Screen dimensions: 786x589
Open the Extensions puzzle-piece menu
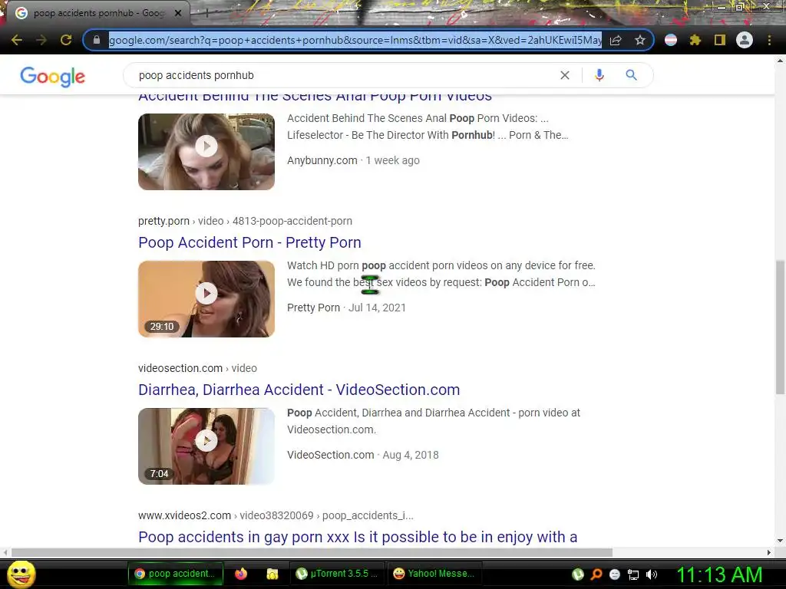pyautogui.click(x=695, y=40)
